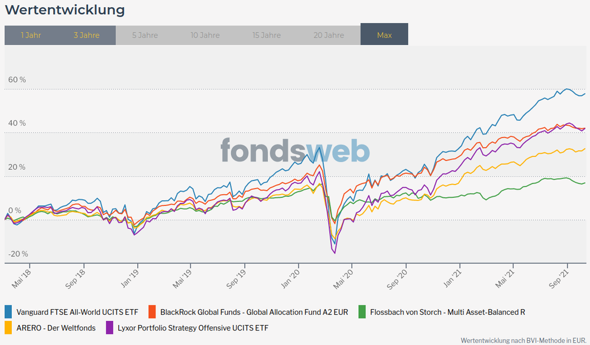Toggle Vanguard FTSE All-World UCITS ETF series

click(x=77, y=312)
